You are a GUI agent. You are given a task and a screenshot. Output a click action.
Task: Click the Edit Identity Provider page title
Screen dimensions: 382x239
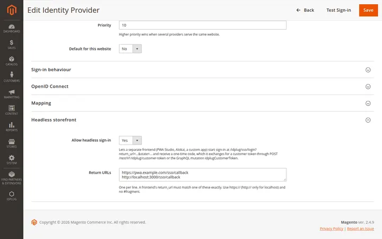coord(63,10)
